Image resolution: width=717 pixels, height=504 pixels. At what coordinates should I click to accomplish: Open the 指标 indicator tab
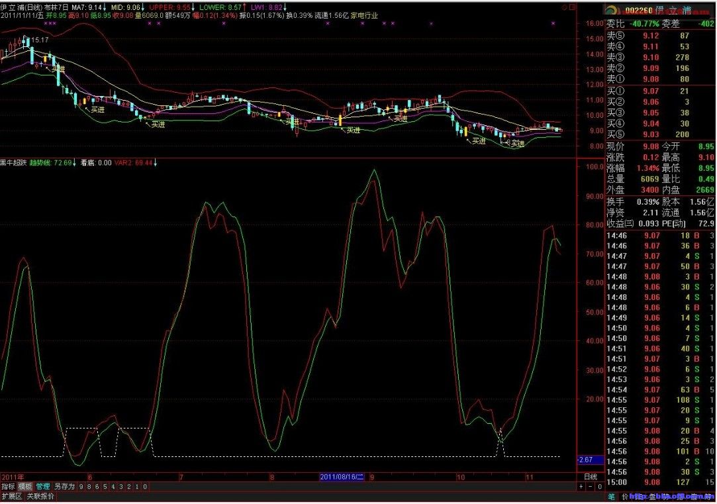(x=8, y=487)
